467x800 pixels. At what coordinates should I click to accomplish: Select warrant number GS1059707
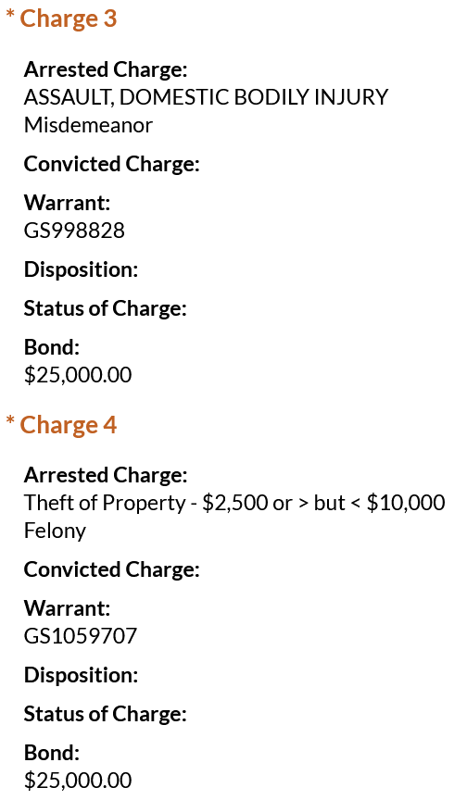(x=81, y=636)
